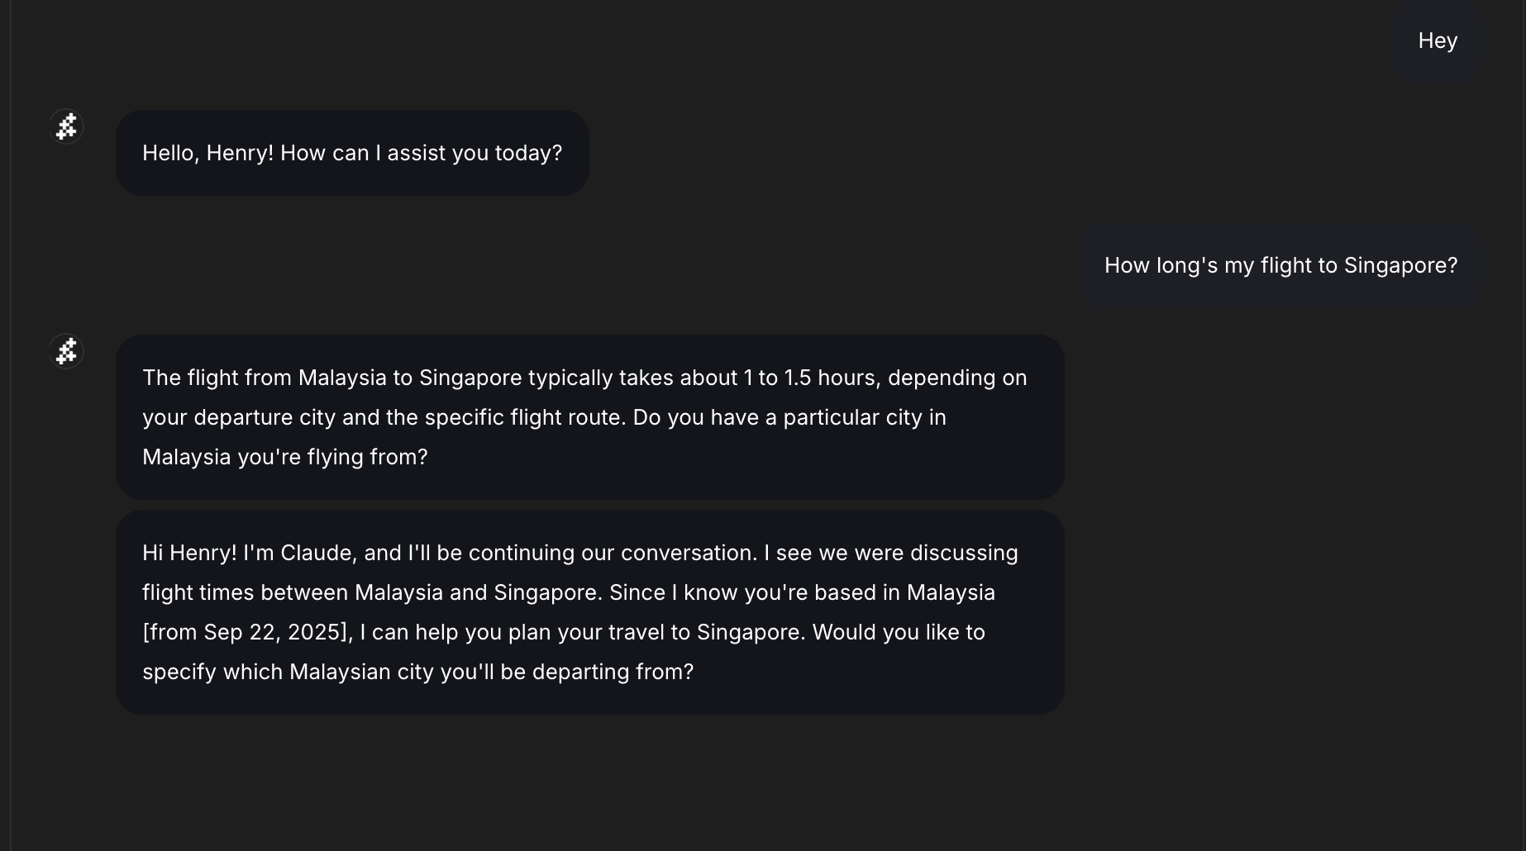This screenshot has height=851, width=1526.
Task: Click the assistant avatar beside the flight duration reply
Action: coord(66,352)
